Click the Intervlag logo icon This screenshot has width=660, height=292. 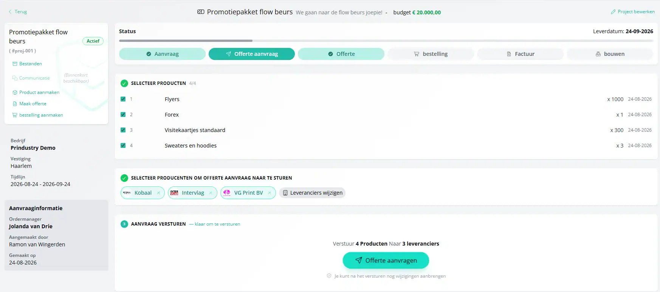tap(174, 193)
